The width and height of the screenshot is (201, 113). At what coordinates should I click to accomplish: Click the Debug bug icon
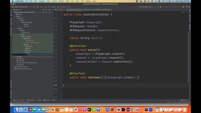pyautogui.click(x=158, y=7)
